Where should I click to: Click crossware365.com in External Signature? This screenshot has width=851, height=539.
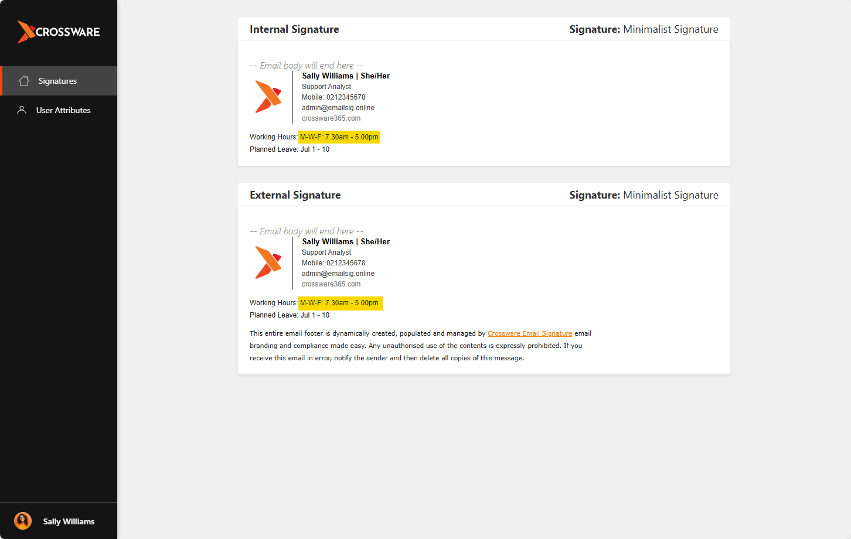pos(331,284)
